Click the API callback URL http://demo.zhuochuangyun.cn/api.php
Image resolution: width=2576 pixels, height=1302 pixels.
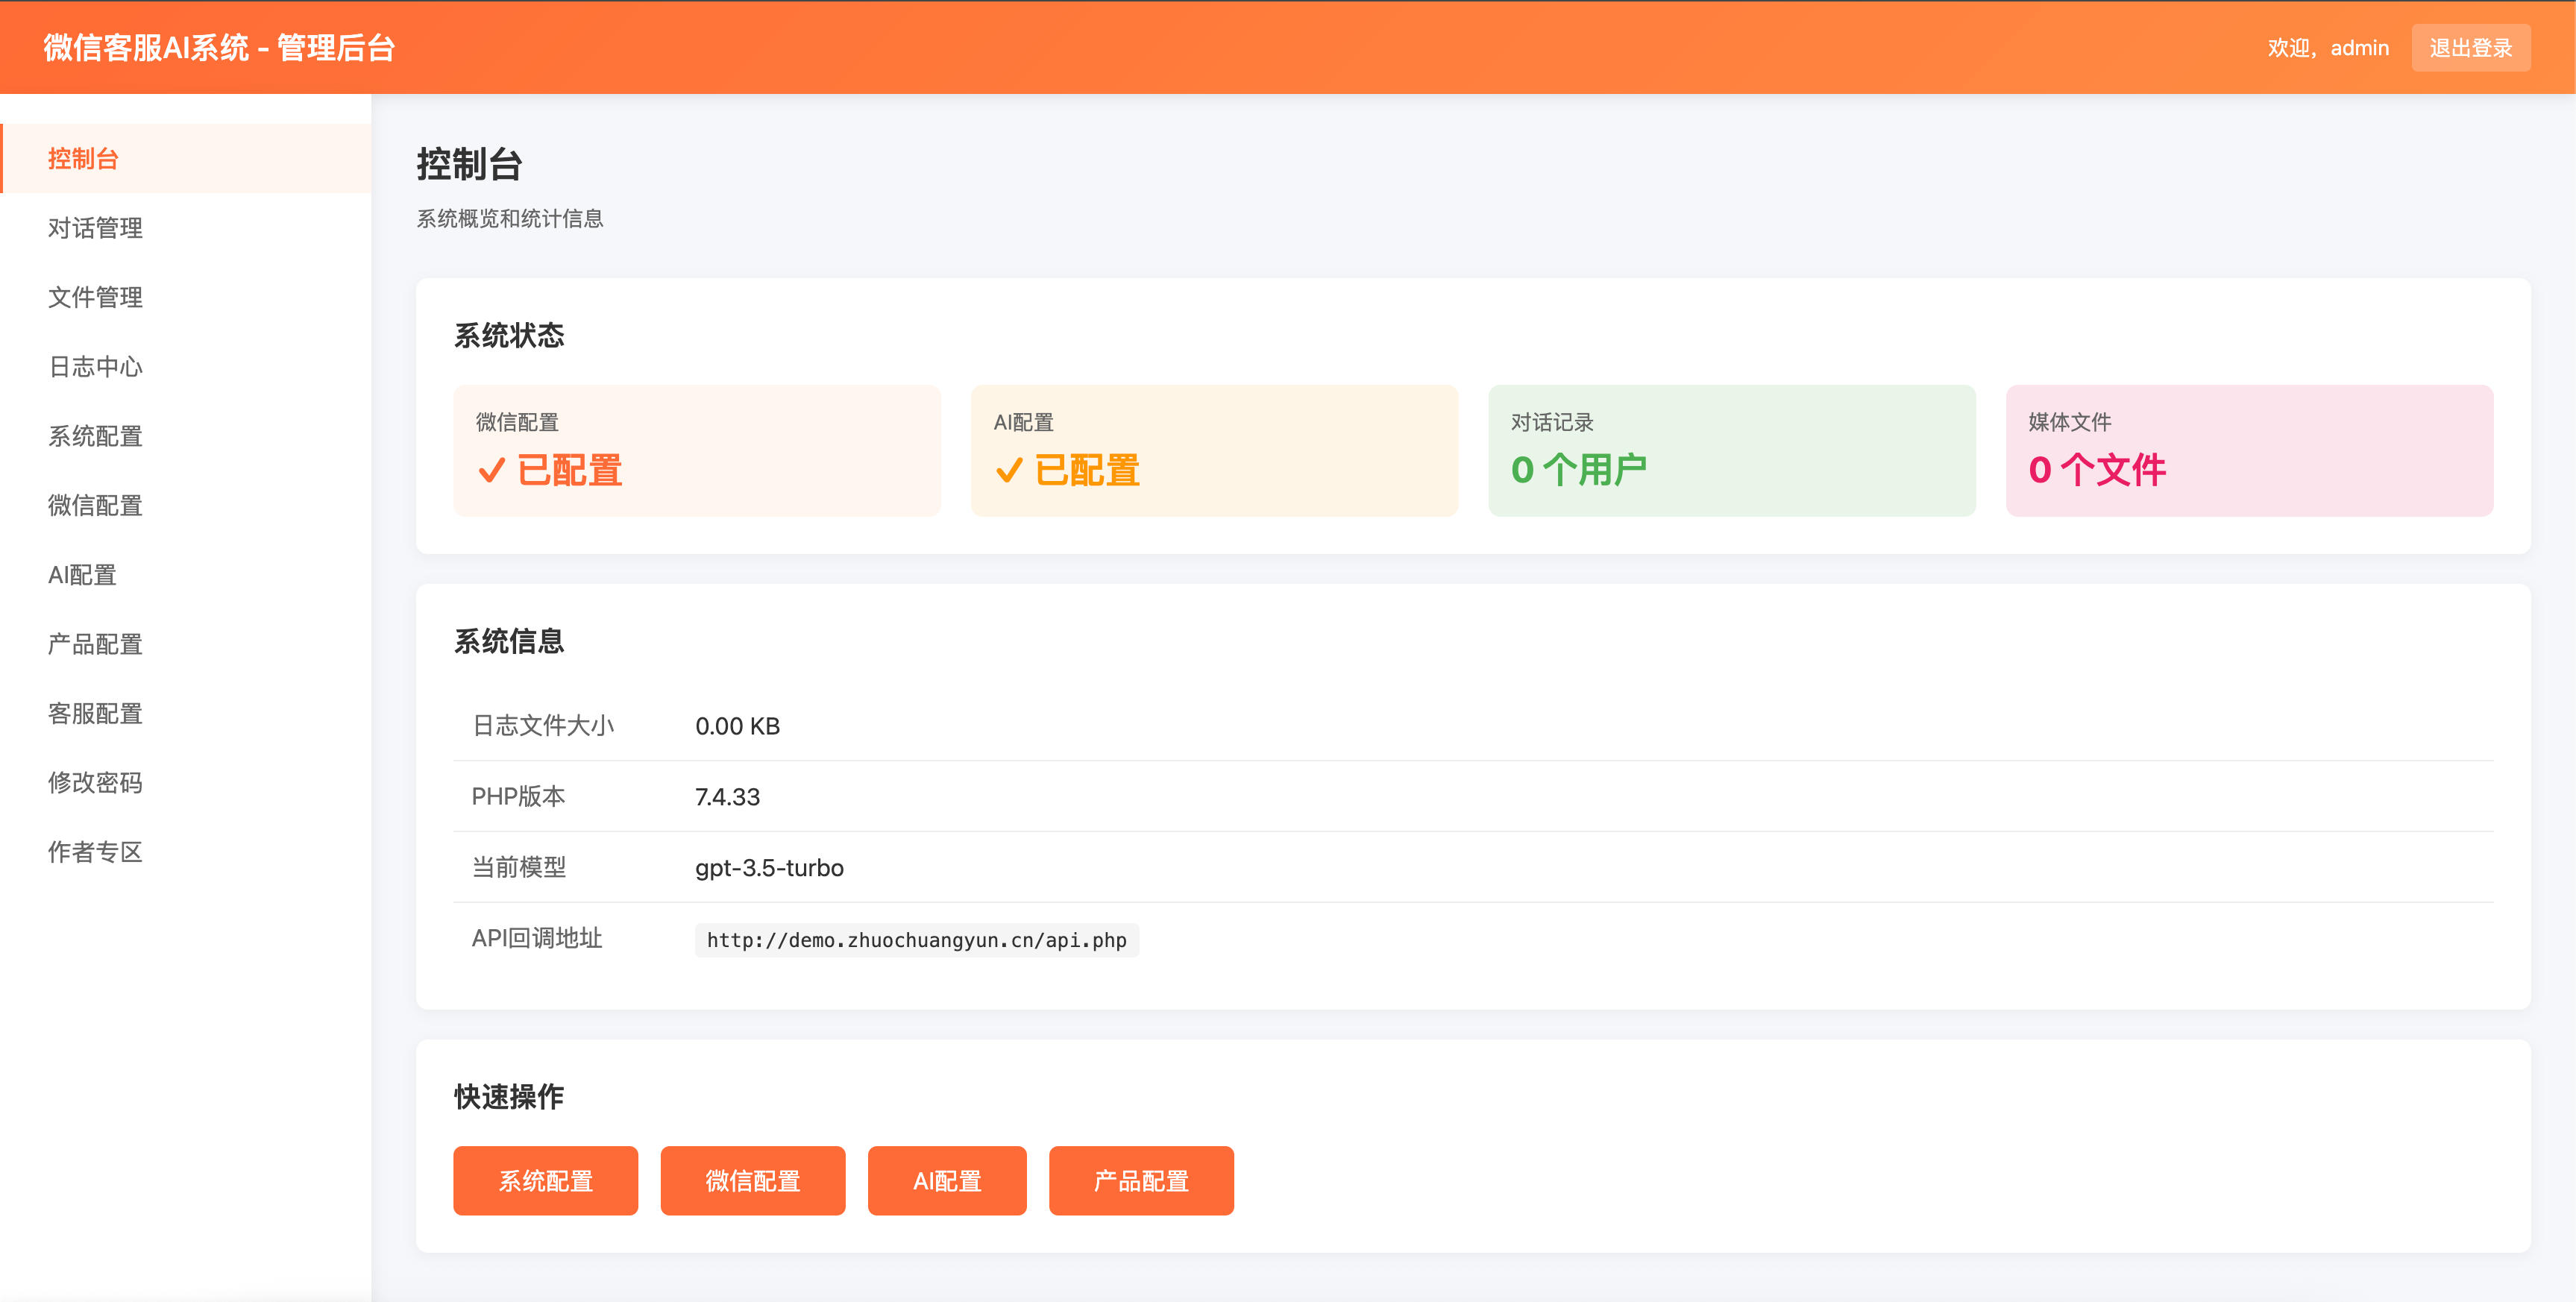click(916, 940)
